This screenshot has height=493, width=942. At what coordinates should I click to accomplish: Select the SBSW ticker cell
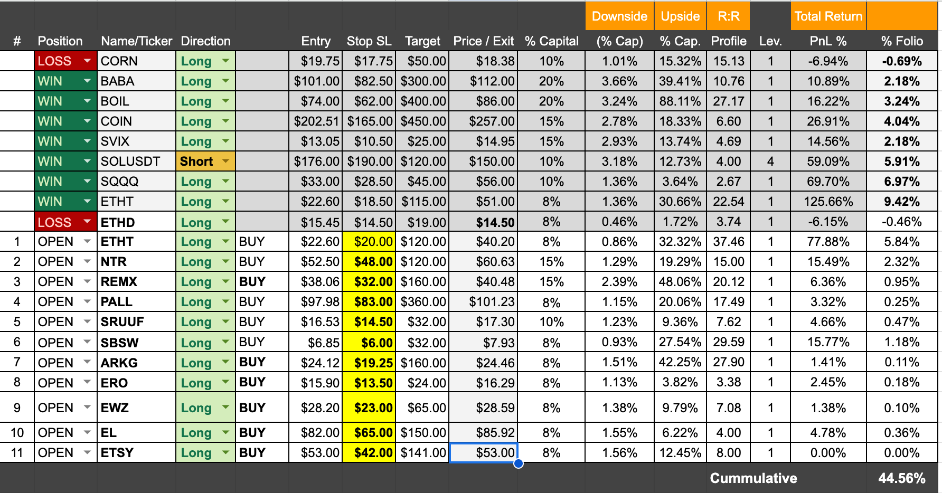136,343
